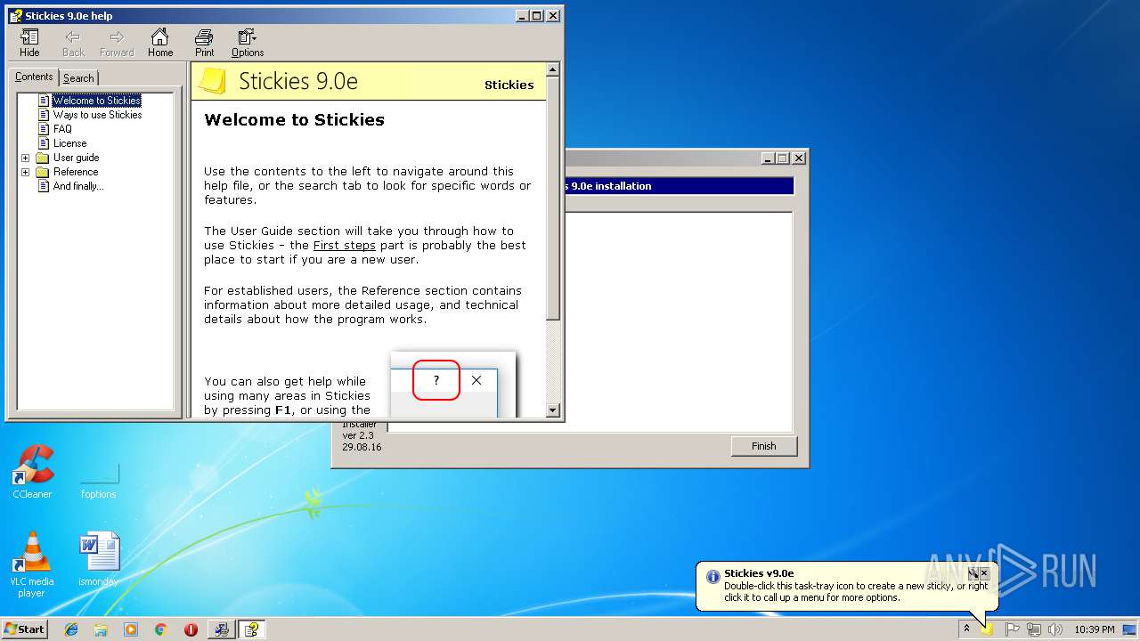
Task: Select the foptions desktop item
Action: [99, 481]
